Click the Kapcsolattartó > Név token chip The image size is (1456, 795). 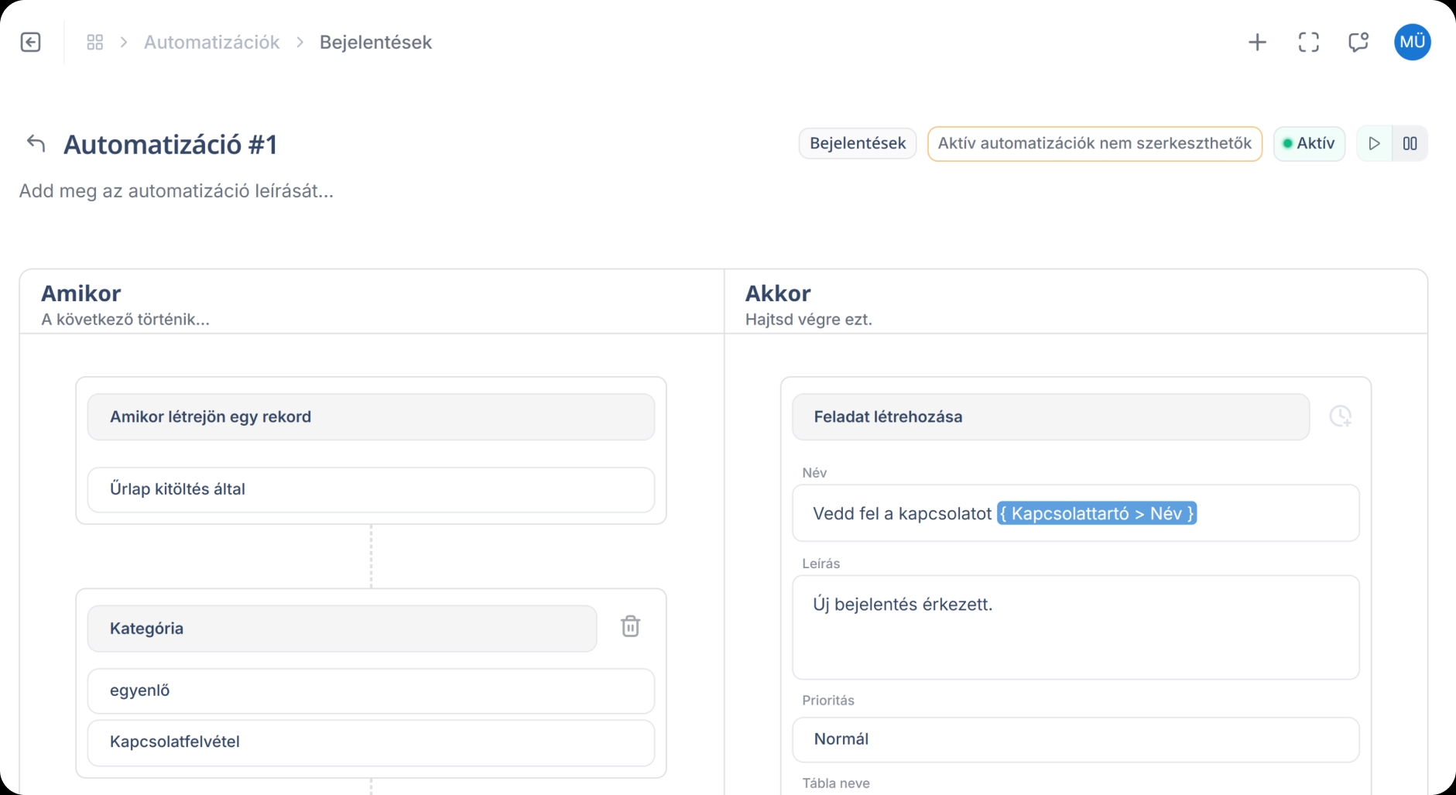click(1097, 512)
